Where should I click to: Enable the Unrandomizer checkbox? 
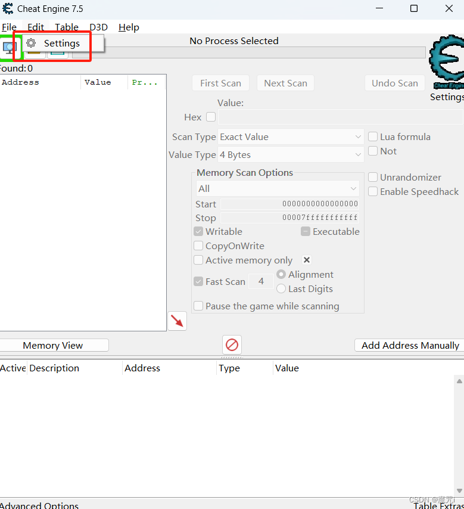373,177
